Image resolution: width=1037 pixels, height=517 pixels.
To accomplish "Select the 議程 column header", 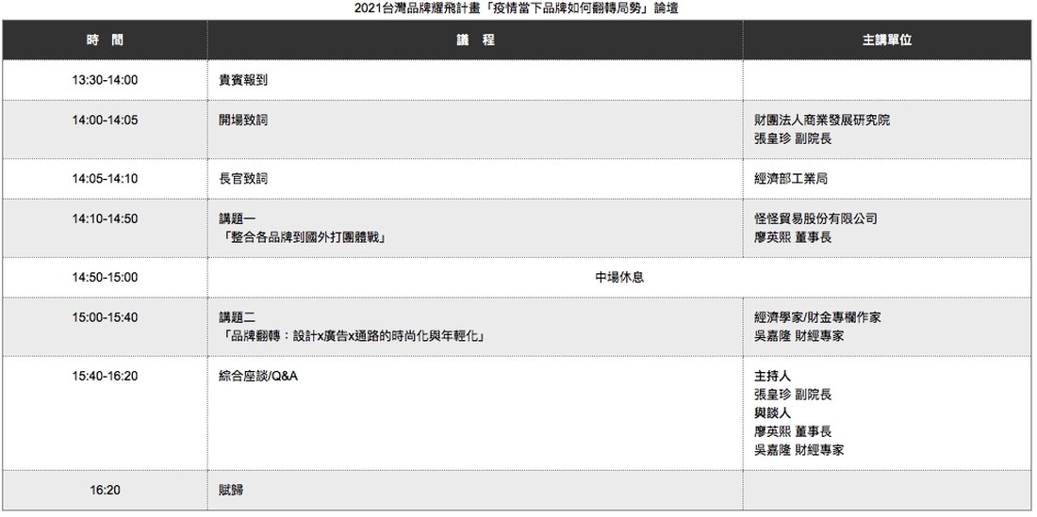I will [x=474, y=40].
